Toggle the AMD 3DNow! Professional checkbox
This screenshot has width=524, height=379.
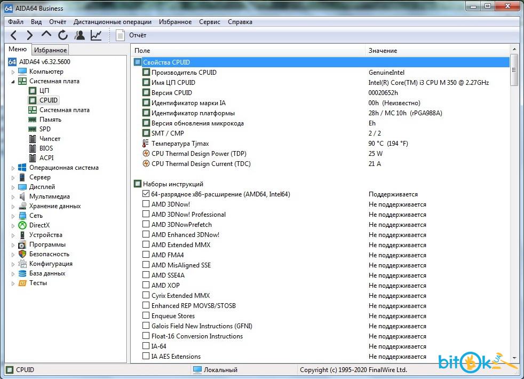pyautogui.click(x=146, y=214)
